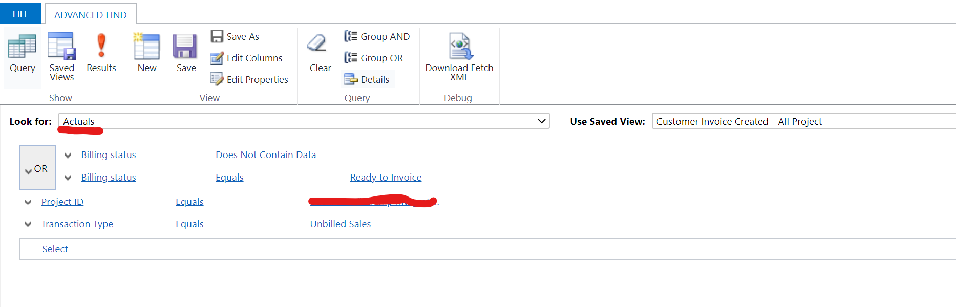Click Equals operator for Transaction Type
Screen dimensions: 956x307
pyautogui.click(x=189, y=224)
